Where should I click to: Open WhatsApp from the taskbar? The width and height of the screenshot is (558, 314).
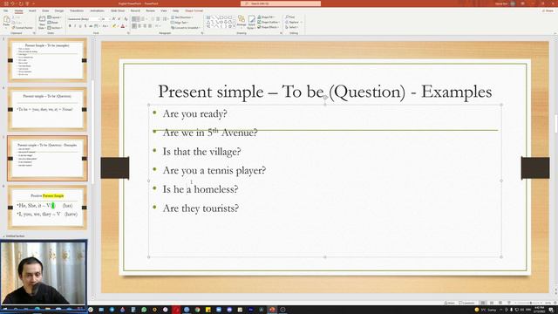coord(144,310)
